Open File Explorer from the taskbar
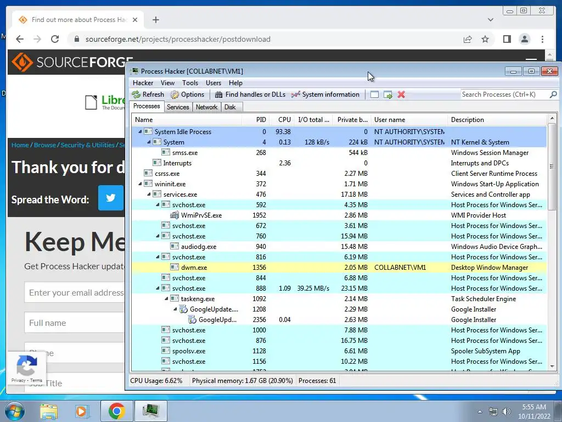The width and height of the screenshot is (562, 422). click(49, 411)
